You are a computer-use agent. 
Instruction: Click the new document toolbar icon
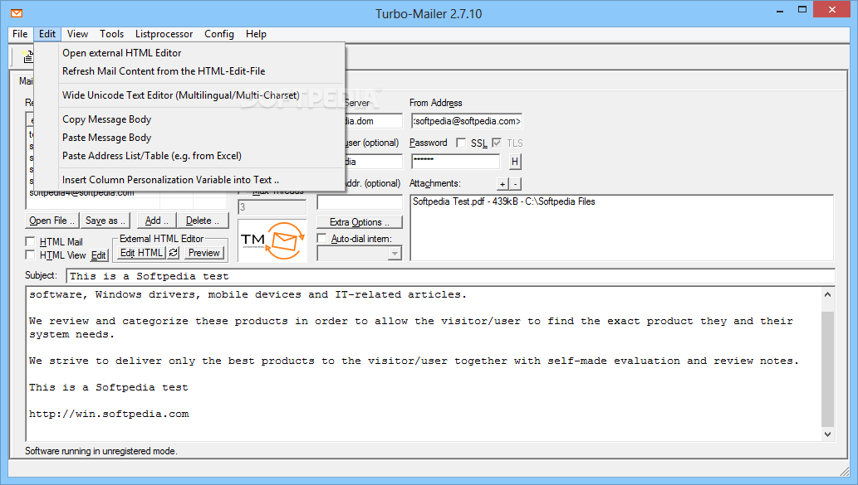tap(27, 56)
